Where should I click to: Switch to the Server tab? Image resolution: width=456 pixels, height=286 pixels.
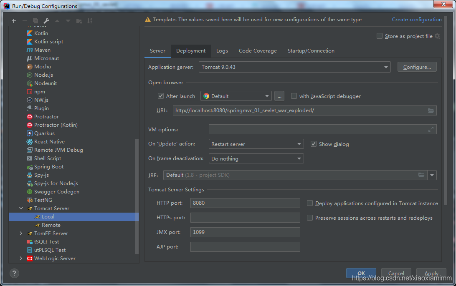[157, 51]
